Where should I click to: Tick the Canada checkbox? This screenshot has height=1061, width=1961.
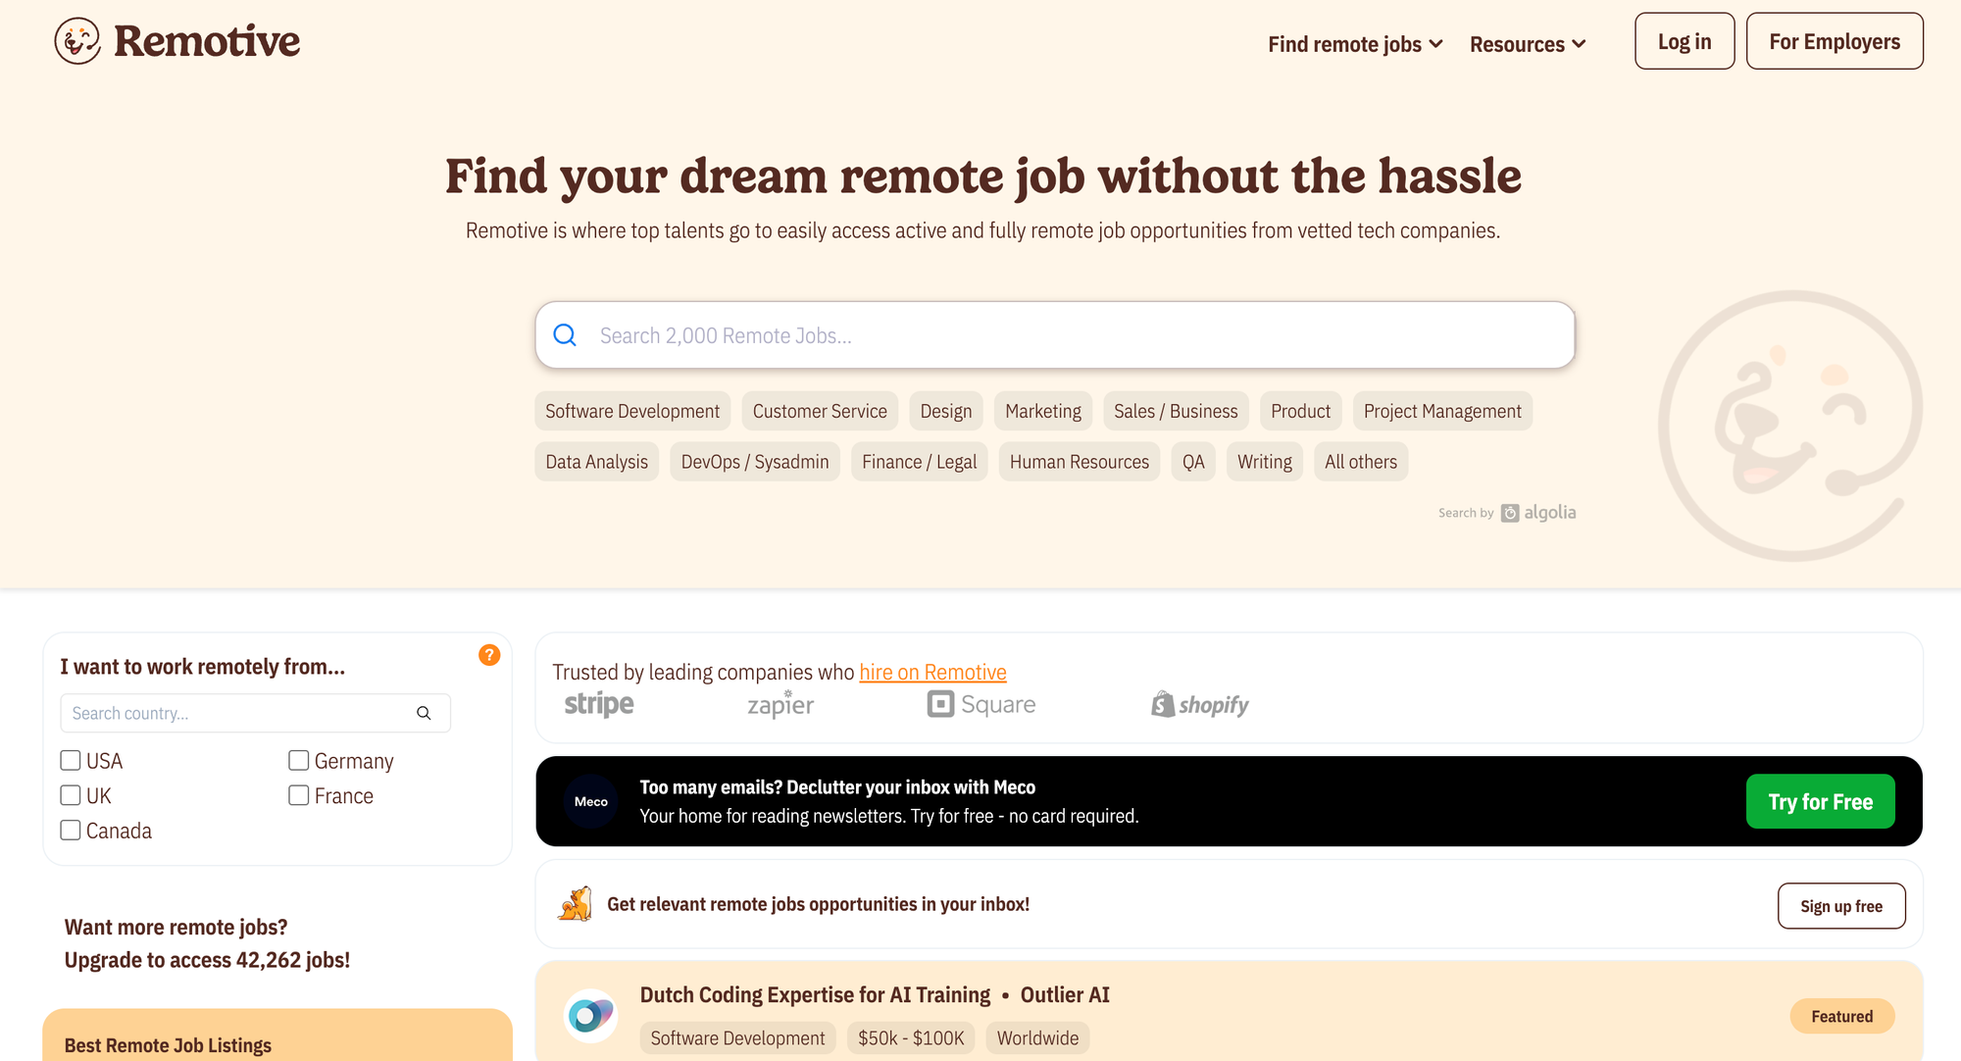pos(71,831)
